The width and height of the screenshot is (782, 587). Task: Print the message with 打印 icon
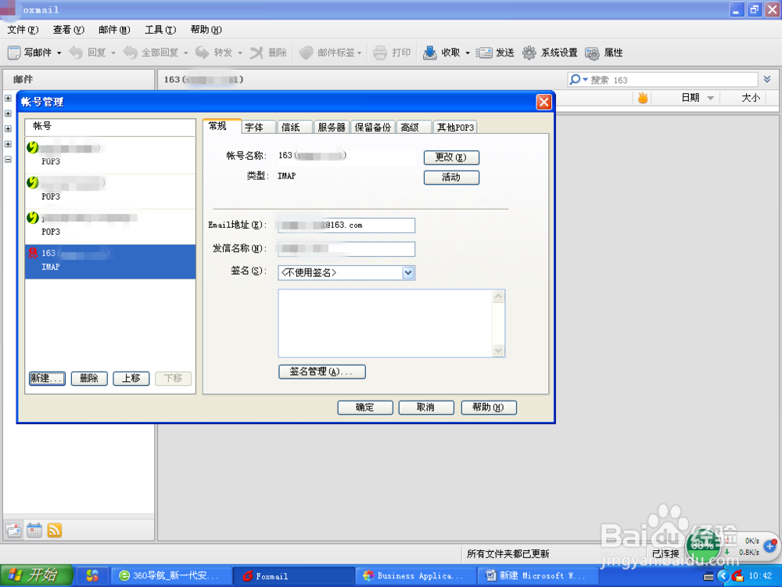coord(392,52)
